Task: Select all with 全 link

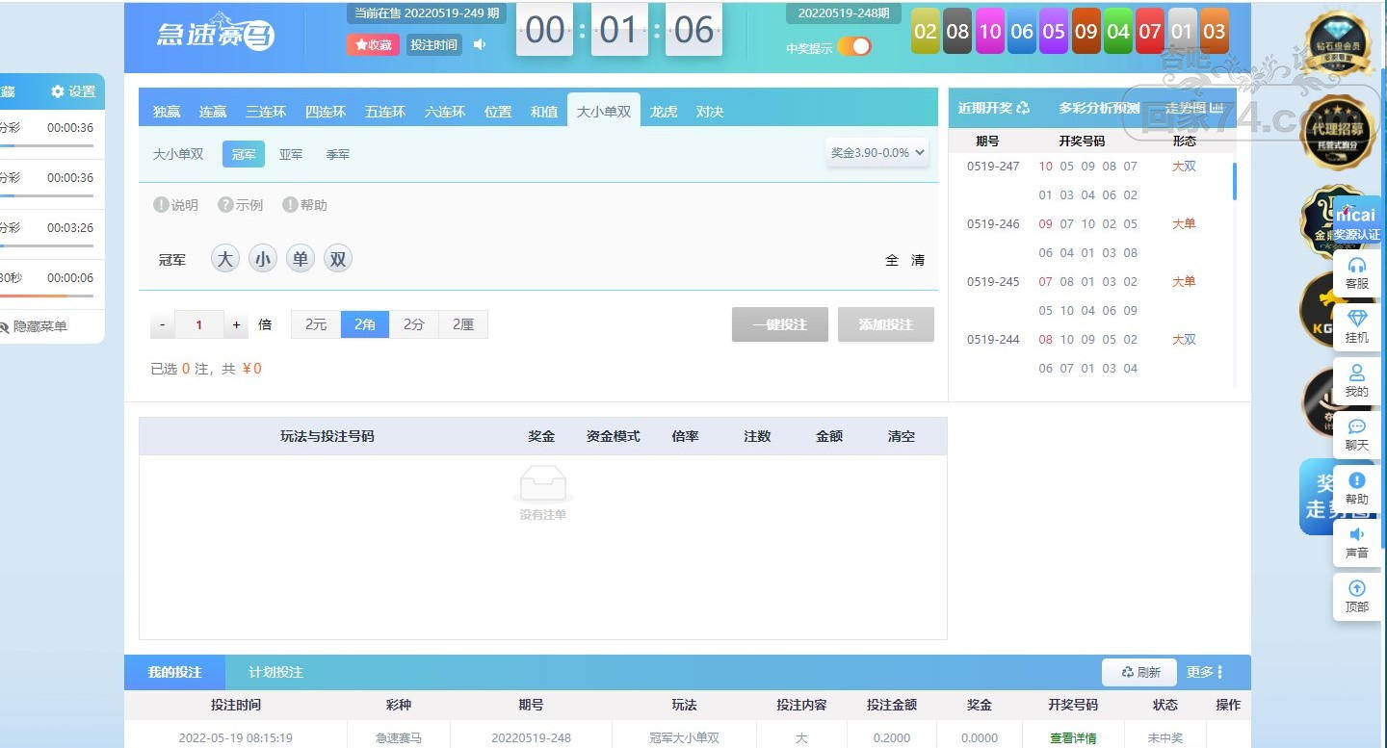Action: [892, 260]
